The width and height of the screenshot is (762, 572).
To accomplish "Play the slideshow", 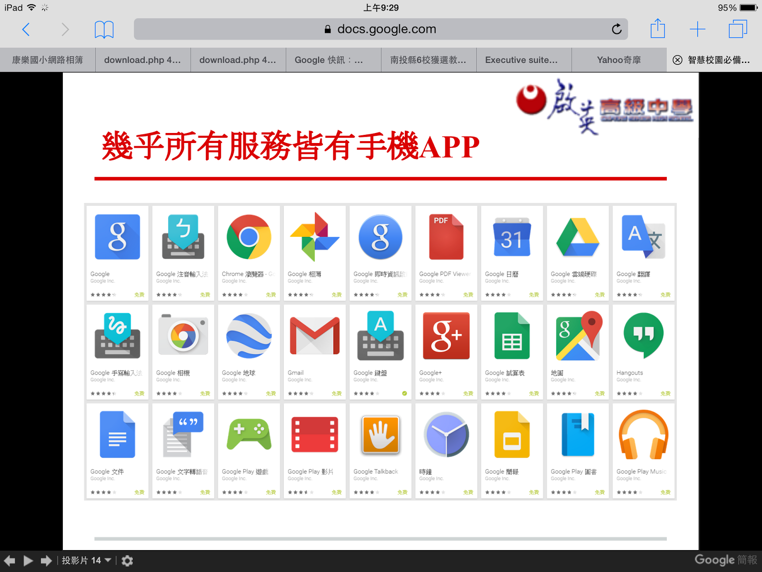I will 28,561.
